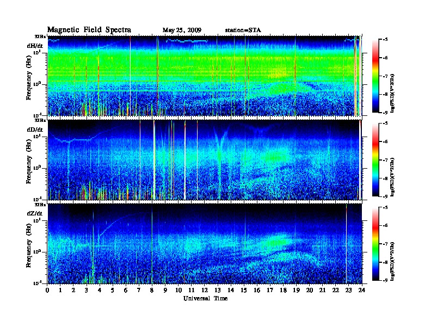Click the time axis tick label "22"

coord(336,290)
